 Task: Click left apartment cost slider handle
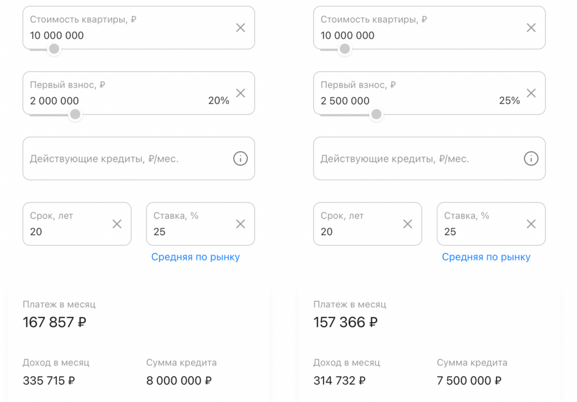tap(54, 49)
